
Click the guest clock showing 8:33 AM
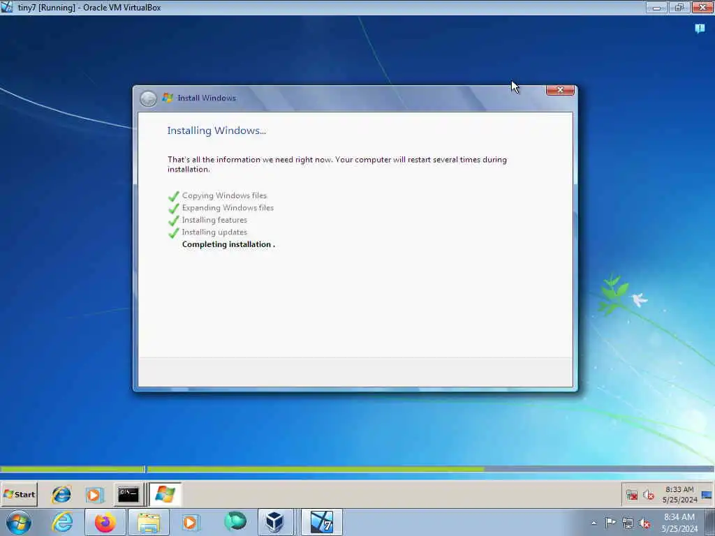click(x=679, y=495)
